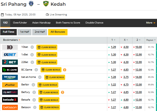Click the 10bet bookmaker logo
The image size is (157, 111).
pos(10,47)
